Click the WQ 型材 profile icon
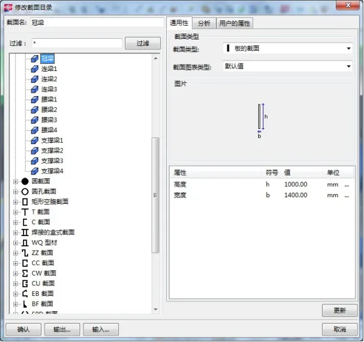This screenshot has height=342, width=364. pos(25,243)
